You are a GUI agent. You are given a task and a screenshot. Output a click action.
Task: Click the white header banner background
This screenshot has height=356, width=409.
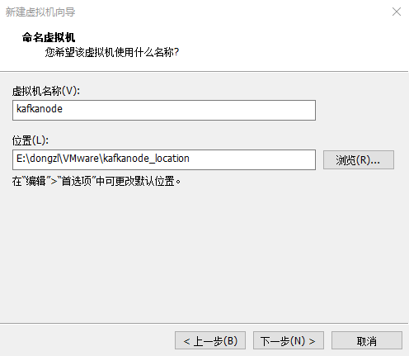275,41
